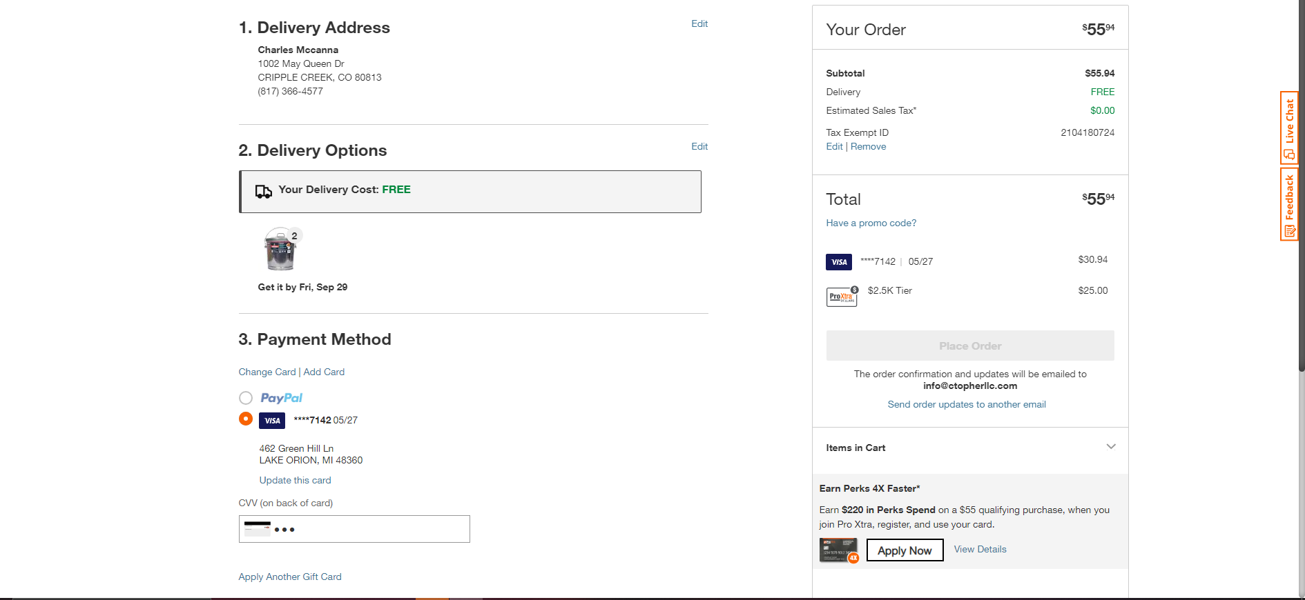The width and height of the screenshot is (1305, 600).
Task: Click the Visa logo in Payment Method
Action: (x=272, y=421)
